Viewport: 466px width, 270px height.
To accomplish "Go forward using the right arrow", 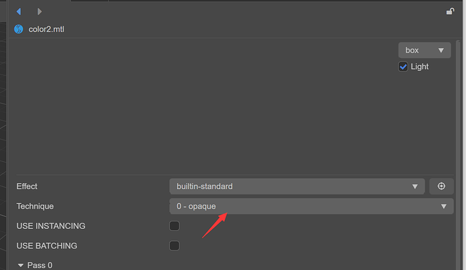I will point(40,11).
